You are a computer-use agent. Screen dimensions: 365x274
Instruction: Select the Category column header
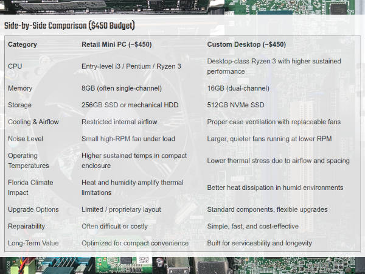click(x=23, y=44)
